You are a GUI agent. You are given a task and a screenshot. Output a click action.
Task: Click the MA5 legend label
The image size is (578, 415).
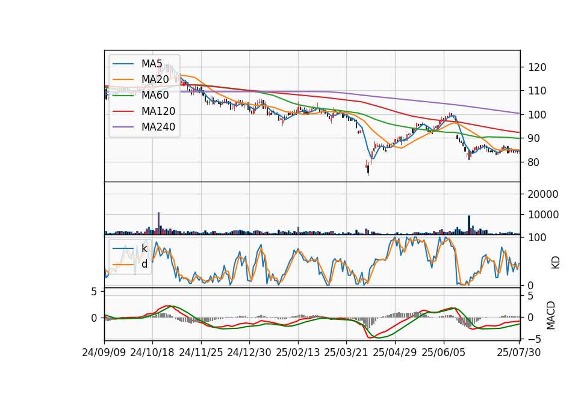click(152, 64)
